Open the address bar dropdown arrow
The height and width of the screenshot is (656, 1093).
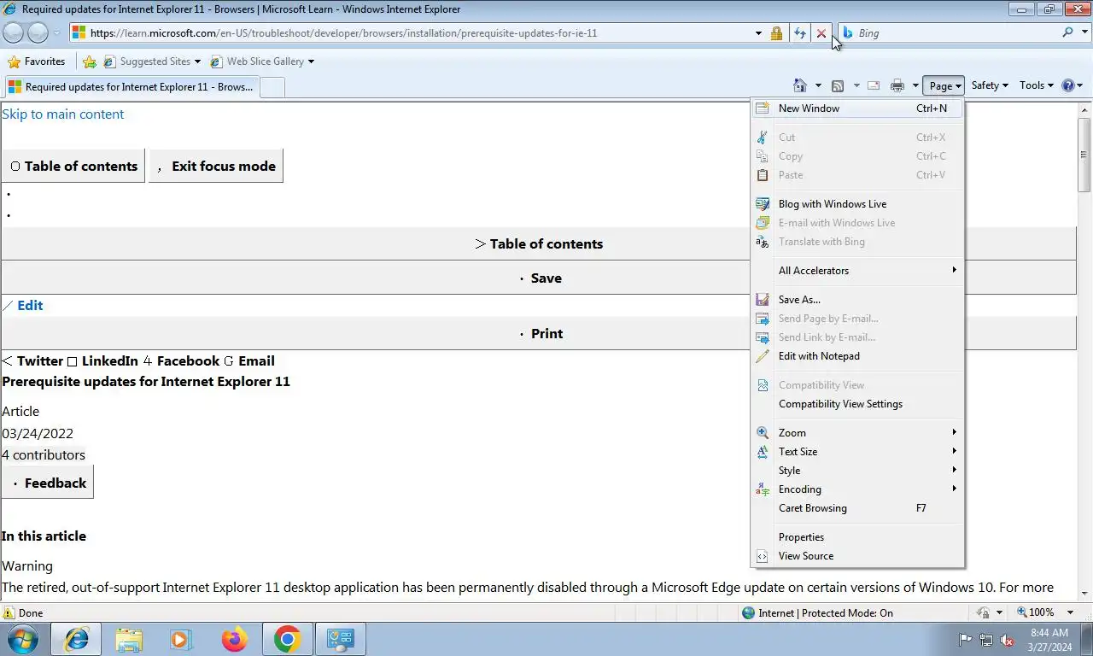(758, 33)
